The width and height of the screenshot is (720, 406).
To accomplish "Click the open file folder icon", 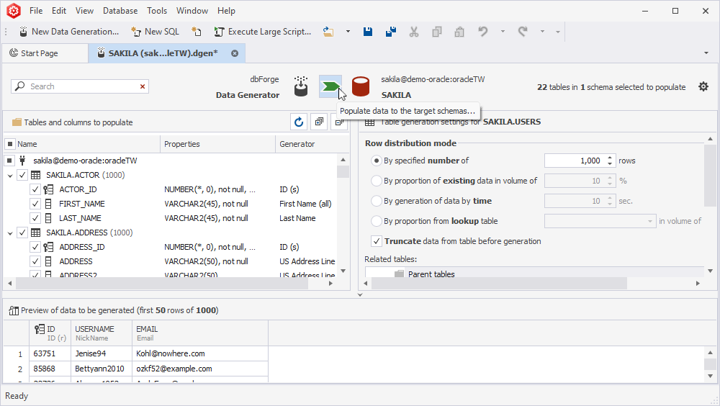I will pos(328,32).
